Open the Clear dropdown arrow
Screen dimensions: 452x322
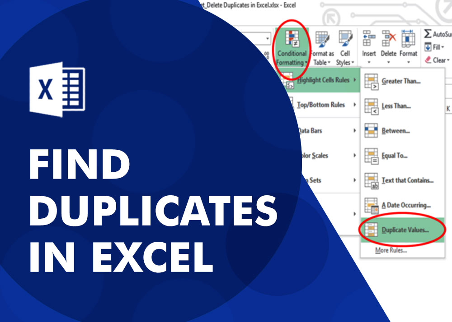tap(448, 60)
